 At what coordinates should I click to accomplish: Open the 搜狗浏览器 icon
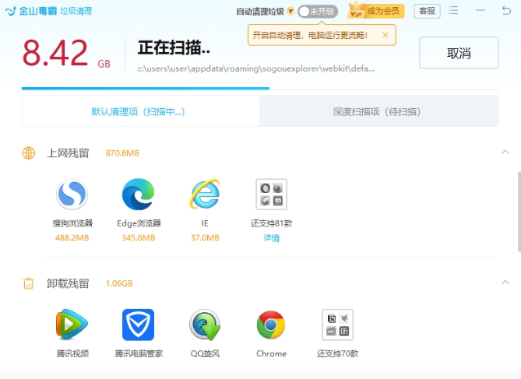[x=72, y=194]
